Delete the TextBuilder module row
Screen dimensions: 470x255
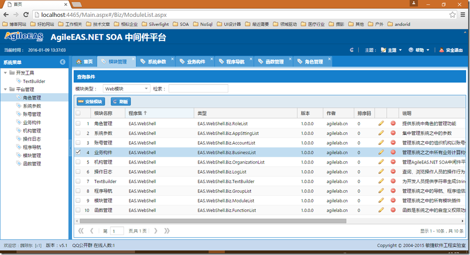(x=393, y=181)
